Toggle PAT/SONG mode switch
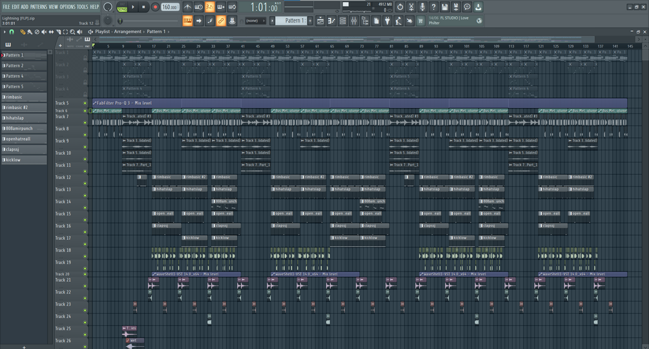This screenshot has width=649, height=349. (x=122, y=7)
